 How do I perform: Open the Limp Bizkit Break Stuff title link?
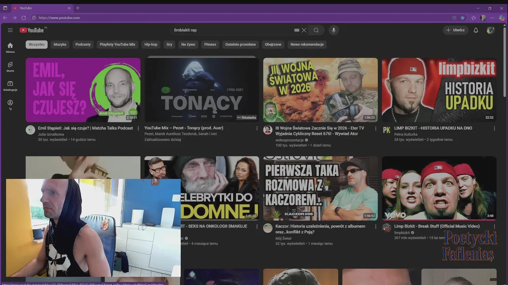point(437,226)
